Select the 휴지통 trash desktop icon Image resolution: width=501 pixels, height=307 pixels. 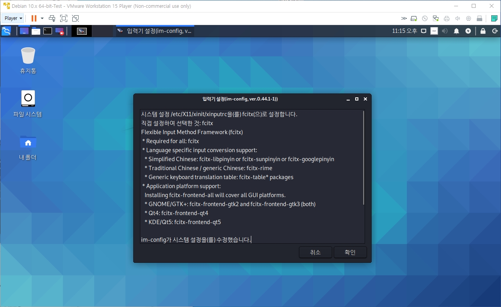pyautogui.click(x=28, y=61)
